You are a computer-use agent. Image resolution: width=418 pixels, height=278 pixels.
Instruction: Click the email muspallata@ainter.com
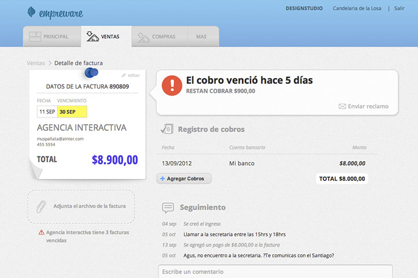pos(60,139)
